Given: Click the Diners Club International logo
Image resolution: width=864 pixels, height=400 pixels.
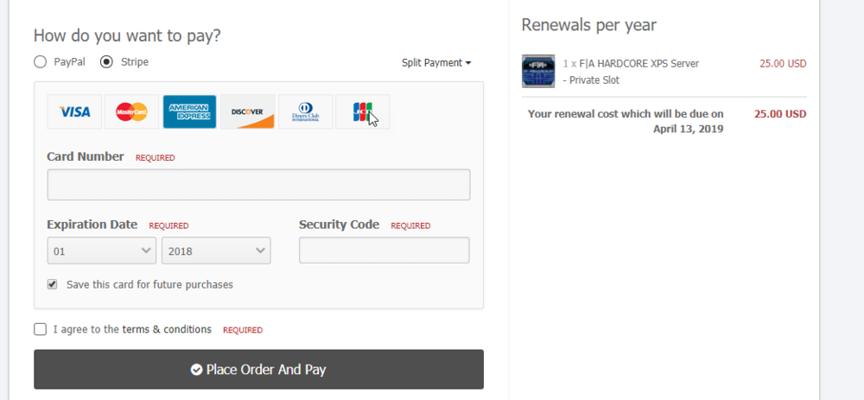Looking at the screenshot, I should click(x=305, y=111).
